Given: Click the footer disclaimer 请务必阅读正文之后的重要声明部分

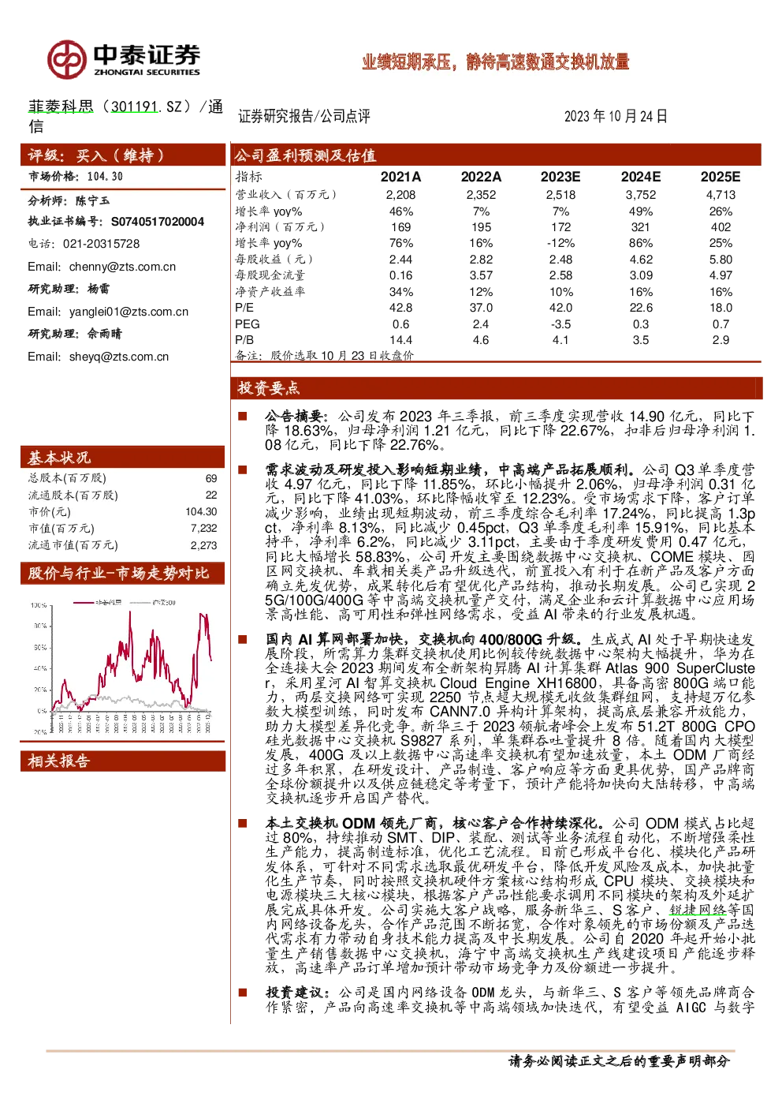Looking at the screenshot, I should pyautogui.click(x=620, y=1061).
